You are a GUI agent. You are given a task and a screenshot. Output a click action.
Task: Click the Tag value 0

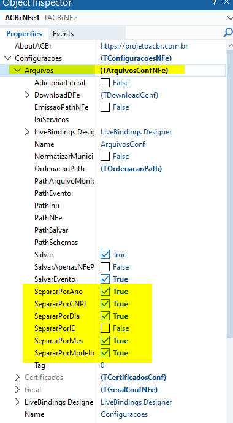102,365
